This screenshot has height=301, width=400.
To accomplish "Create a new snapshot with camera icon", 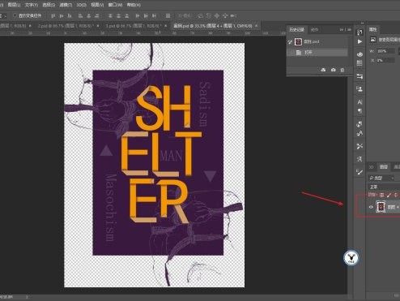I will (334, 70).
